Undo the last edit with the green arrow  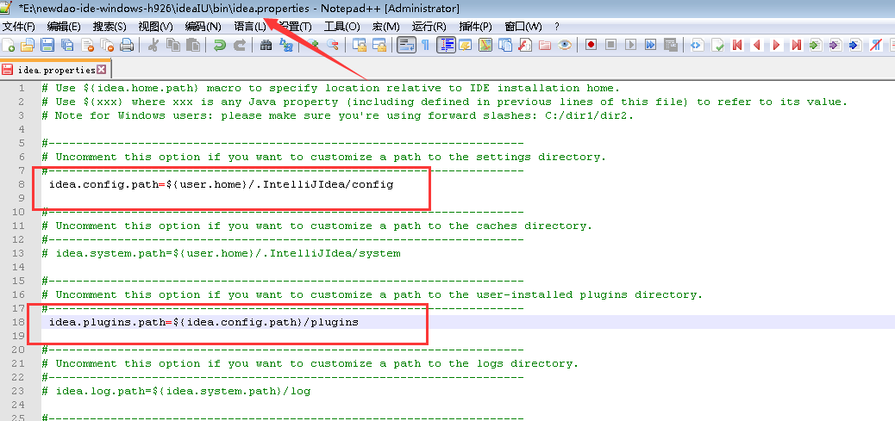[219, 45]
